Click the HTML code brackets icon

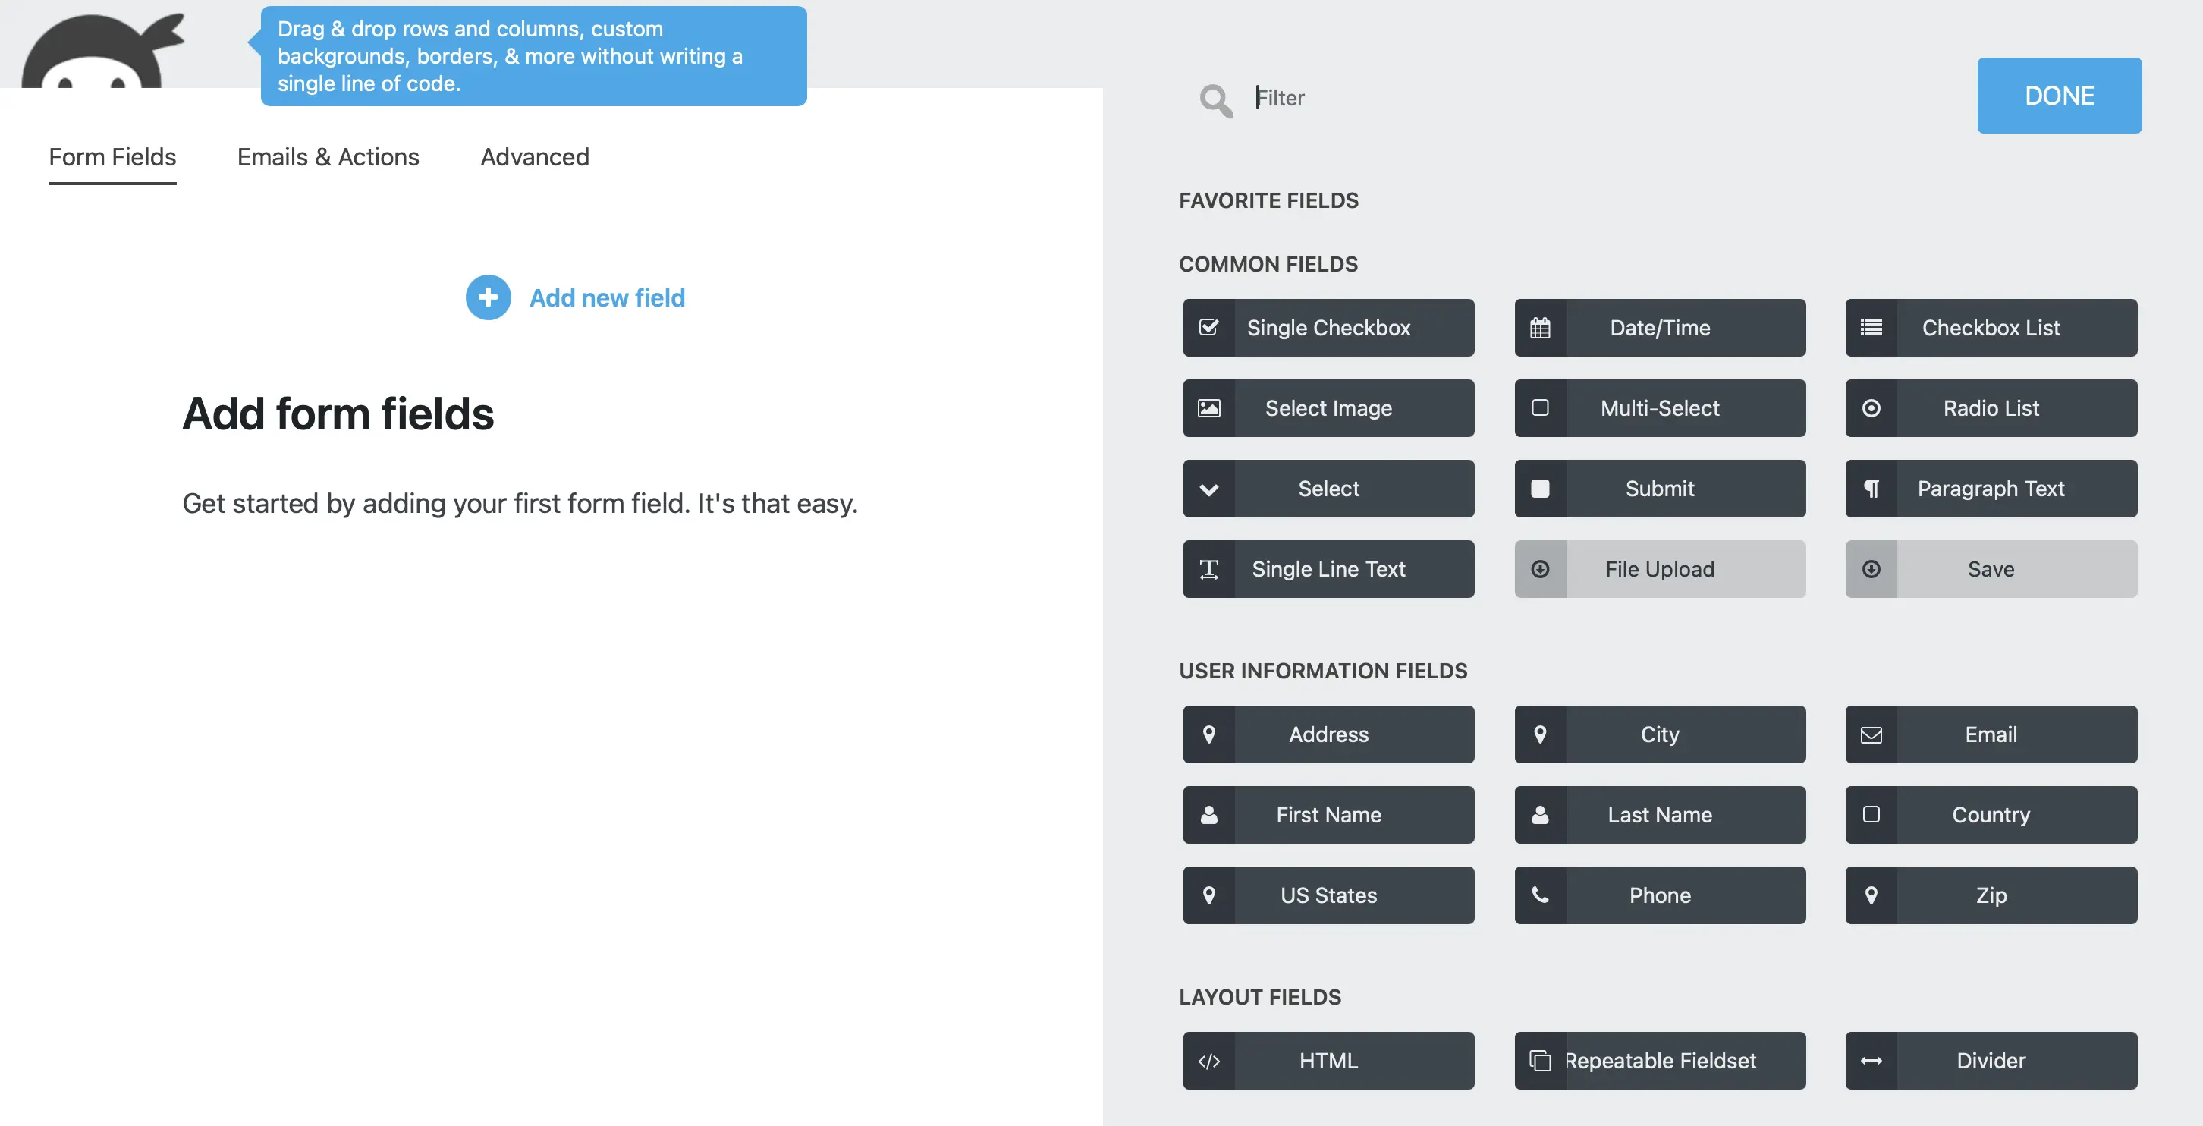tap(1209, 1060)
